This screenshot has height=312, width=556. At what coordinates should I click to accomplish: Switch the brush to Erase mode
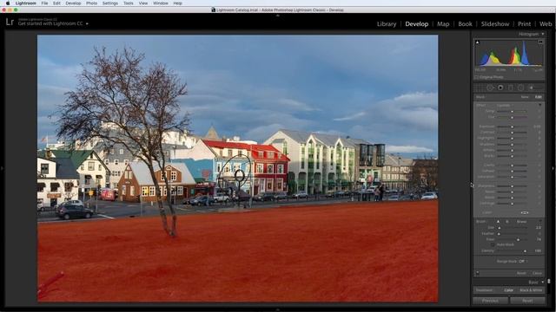click(x=521, y=222)
